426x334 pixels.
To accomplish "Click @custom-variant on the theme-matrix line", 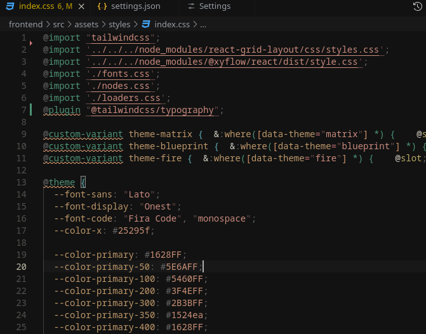I will [x=83, y=134].
